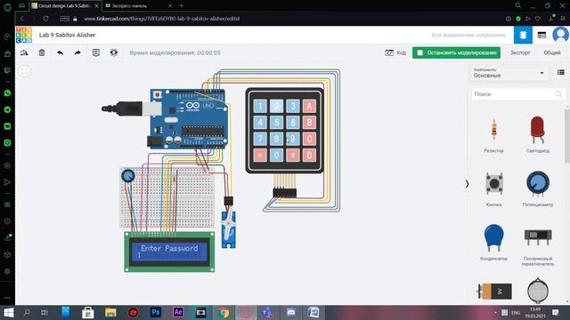The height and width of the screenshot is (320, 570).
Task: Open File Explorer from taskbar
Action: pos(110,312)
